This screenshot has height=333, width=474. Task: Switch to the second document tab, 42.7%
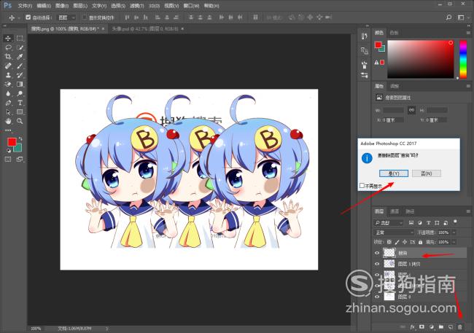pos(145,28)
